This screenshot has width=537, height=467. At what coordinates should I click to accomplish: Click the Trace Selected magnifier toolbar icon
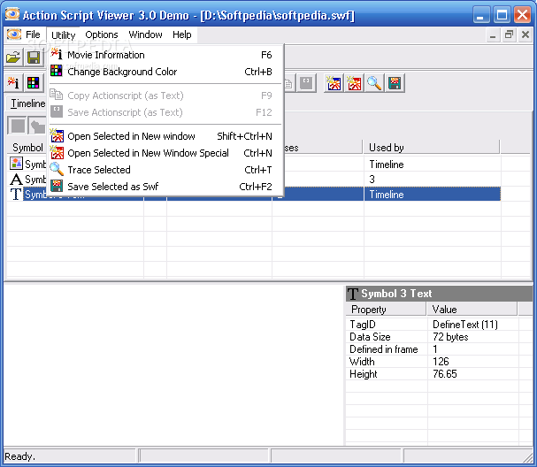coord(374,83)
